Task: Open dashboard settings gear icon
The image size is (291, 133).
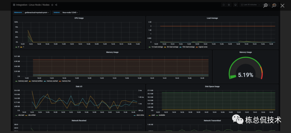Action: pyautogui.click(x=229, y=5)
